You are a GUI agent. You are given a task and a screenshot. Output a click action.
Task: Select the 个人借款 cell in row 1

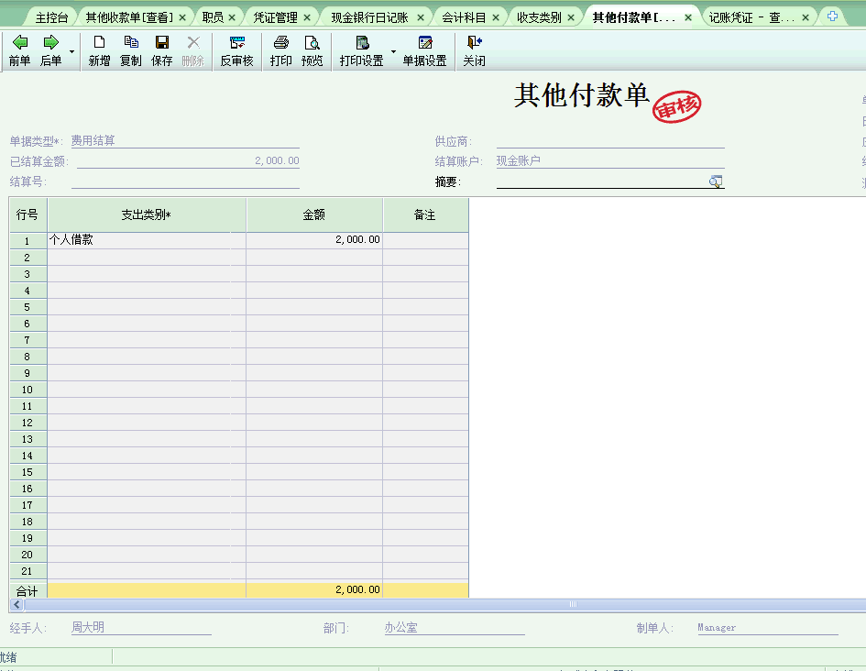pos(147,239)
